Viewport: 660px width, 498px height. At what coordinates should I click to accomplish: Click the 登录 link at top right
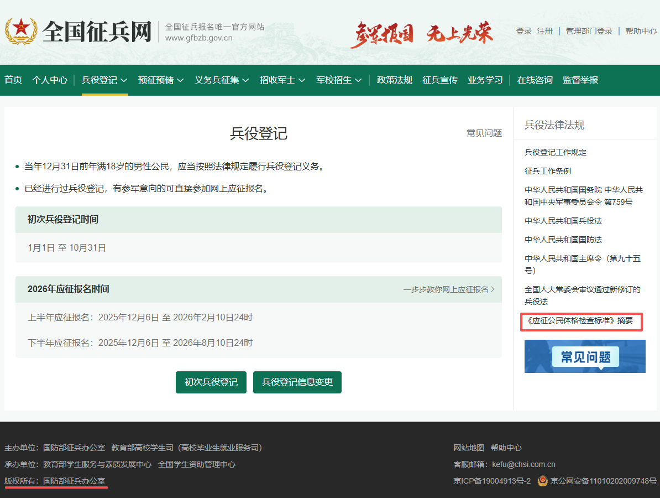524,31
